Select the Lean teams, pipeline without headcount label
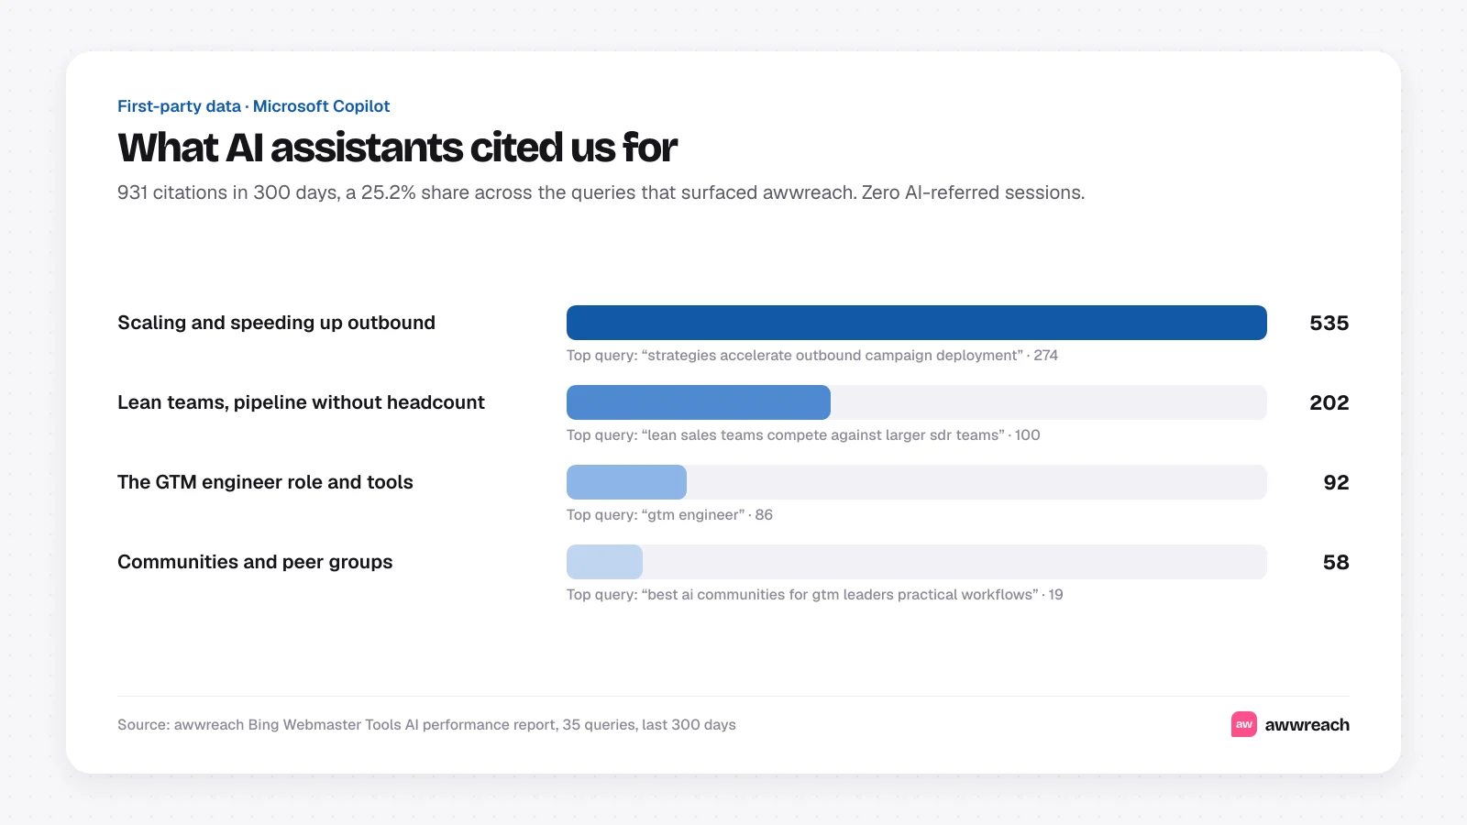Image resolution: width=1467 pixels, height=825 pixels. [301, 402]
